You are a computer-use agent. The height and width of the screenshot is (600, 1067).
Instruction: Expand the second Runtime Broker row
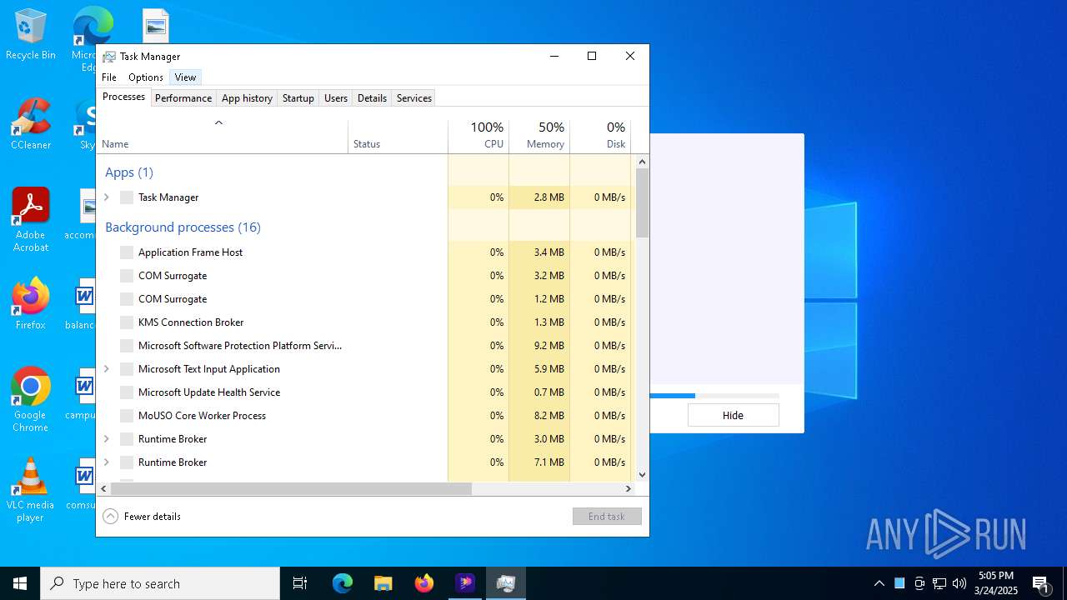click(x=107, y=462)
